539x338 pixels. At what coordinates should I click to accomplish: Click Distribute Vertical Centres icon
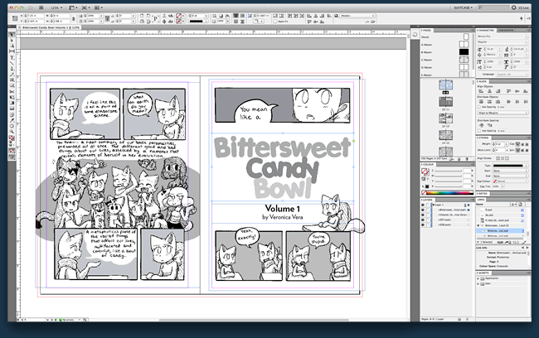489,102
